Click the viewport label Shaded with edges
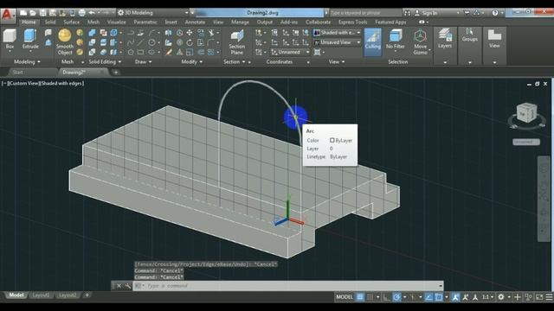The width and height of the screenshot is (554, 311). pos(61,84)
